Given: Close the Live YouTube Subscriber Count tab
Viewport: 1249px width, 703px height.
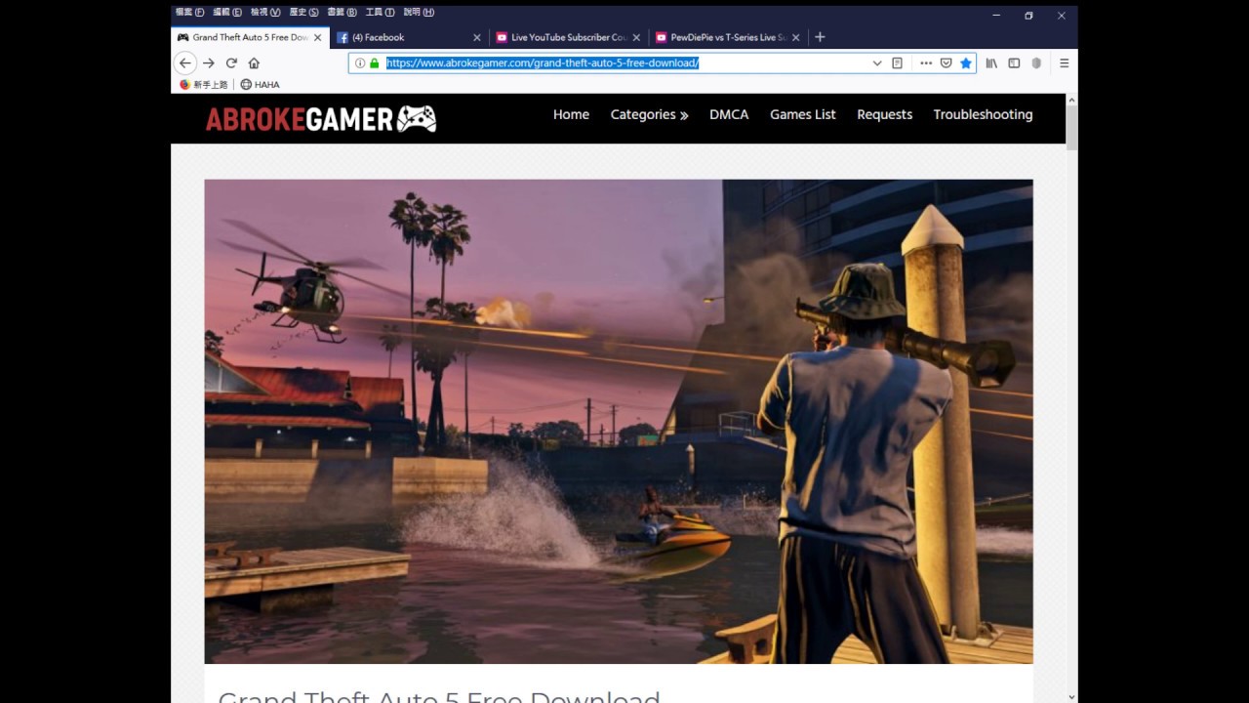Looking at the screenshot, I should pos(636,37).
